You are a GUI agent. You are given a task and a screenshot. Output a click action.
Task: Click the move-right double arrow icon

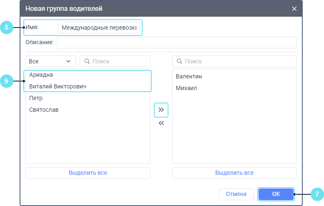point(161,110)
